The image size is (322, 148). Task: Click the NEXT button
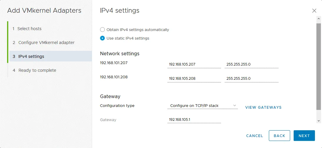(304, 136)
